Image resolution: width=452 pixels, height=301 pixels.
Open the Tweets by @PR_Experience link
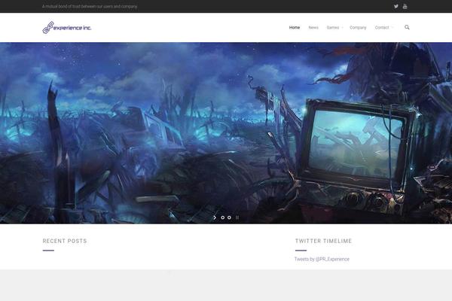click(322, 259)
